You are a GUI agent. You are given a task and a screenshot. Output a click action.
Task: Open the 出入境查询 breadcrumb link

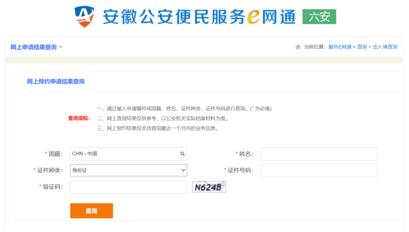(x=385, y=47)
